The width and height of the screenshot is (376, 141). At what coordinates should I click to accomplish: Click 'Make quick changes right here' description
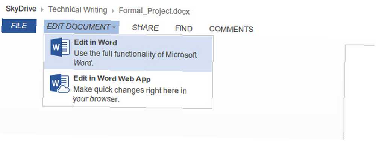130,94
